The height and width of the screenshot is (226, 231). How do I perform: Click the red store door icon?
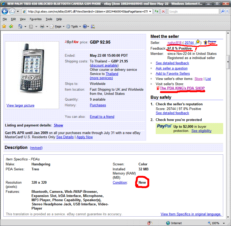(x=158, y=88)
